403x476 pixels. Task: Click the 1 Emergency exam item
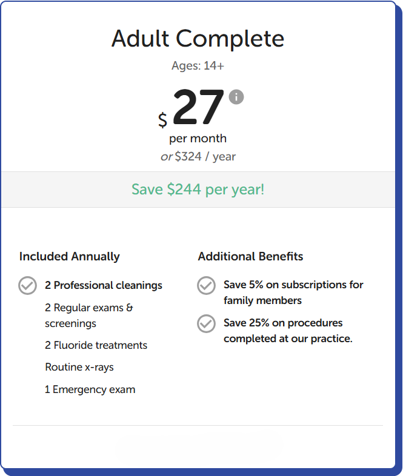[x=90, y=389]
